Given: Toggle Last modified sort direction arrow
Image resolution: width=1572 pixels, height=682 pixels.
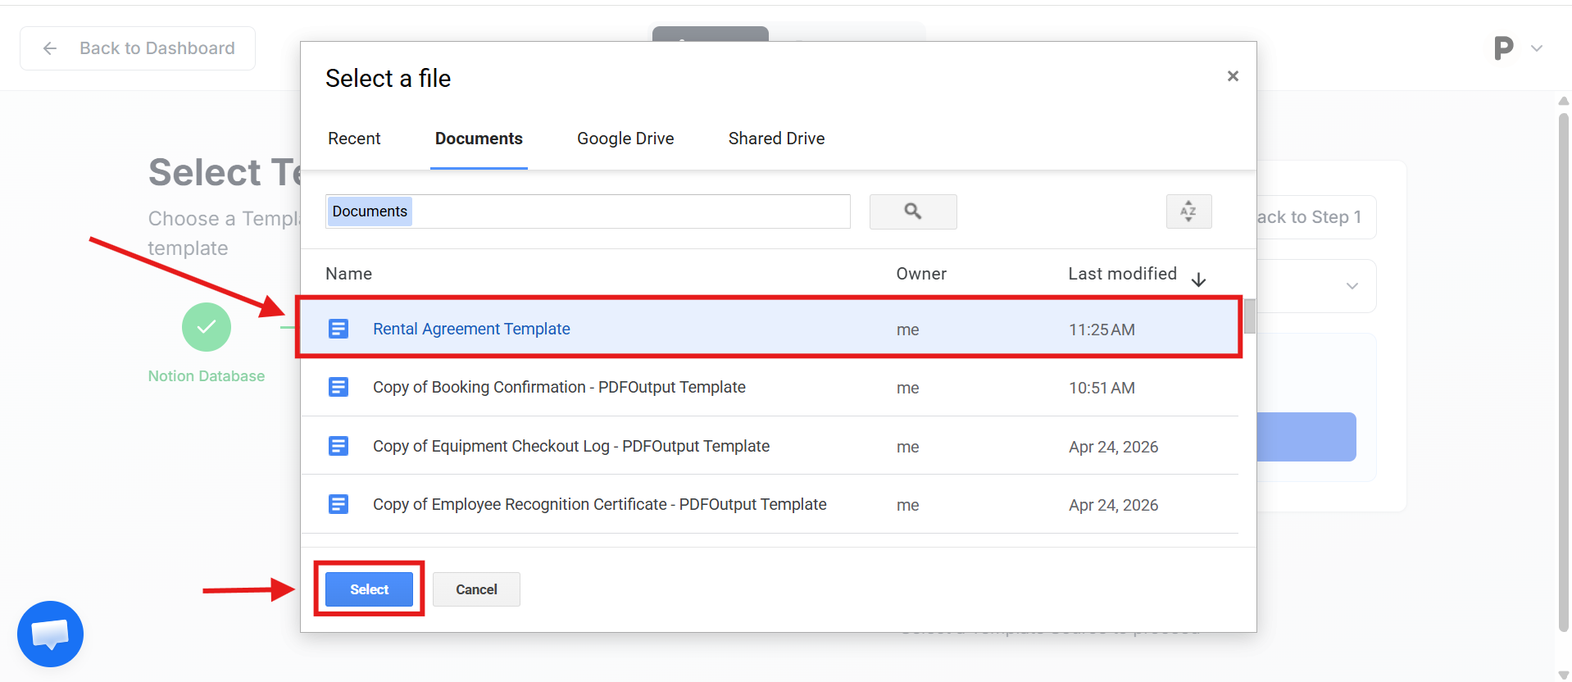Looking at the screenshot, I should (x=1198, y=280).
